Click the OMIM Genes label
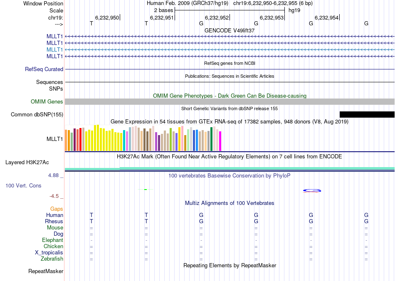Screen dimensions: 395x281 pyautogui.click(x=47, y=101)
